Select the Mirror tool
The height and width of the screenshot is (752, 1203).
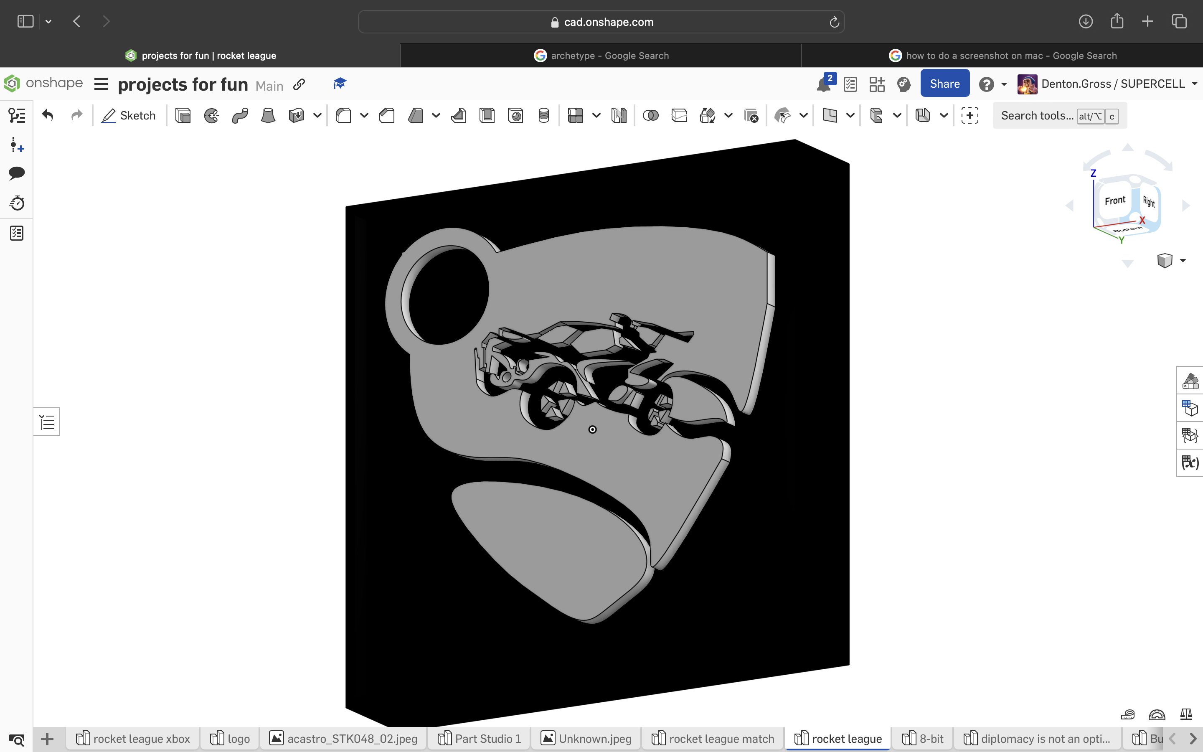[x=619, y=115]
